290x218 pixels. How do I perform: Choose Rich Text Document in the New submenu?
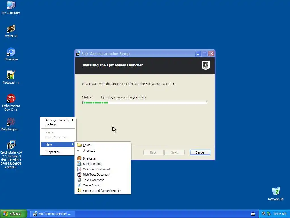coord(103,175)
